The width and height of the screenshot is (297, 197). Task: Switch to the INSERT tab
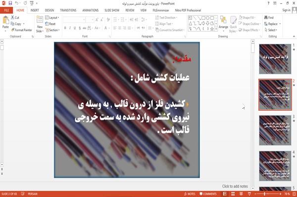35,10
